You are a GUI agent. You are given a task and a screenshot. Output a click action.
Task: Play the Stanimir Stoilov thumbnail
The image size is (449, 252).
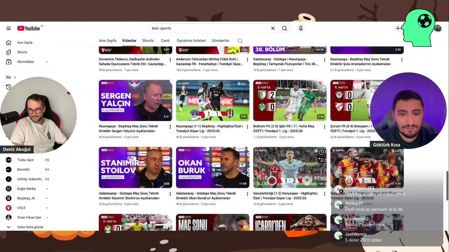pos(135,167)
